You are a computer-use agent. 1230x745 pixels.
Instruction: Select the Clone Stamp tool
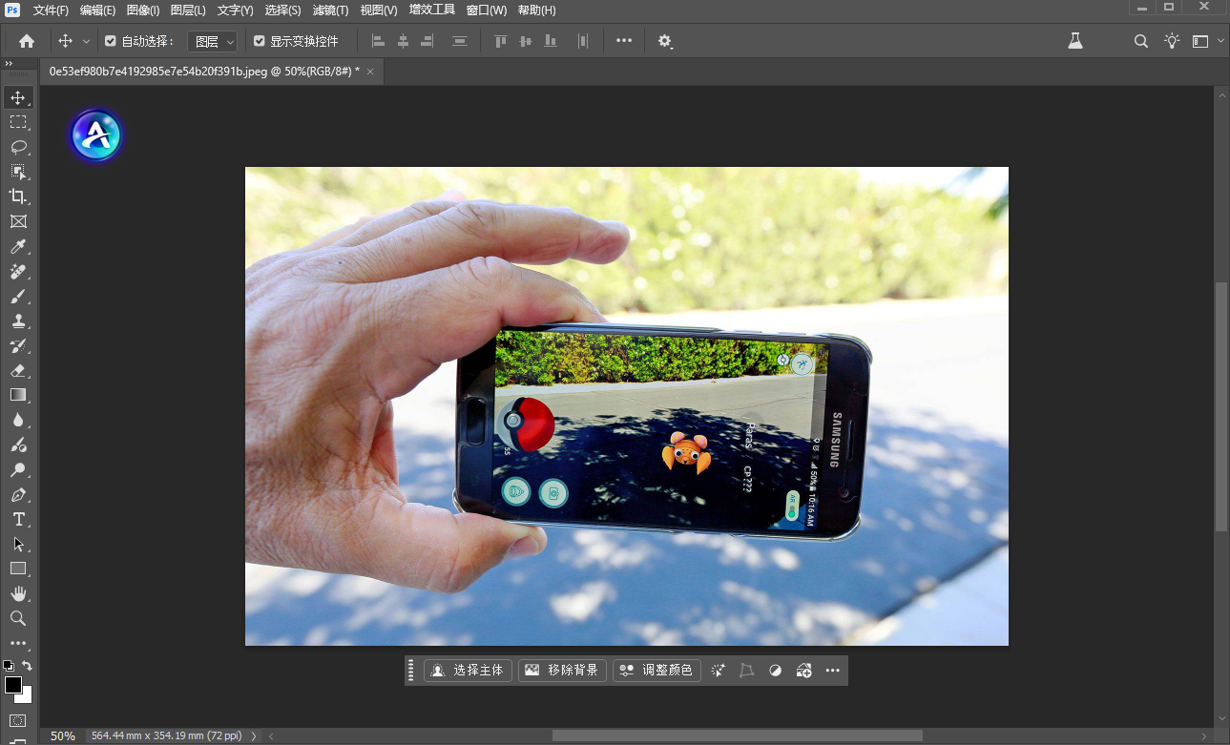[x=17, y=321]
